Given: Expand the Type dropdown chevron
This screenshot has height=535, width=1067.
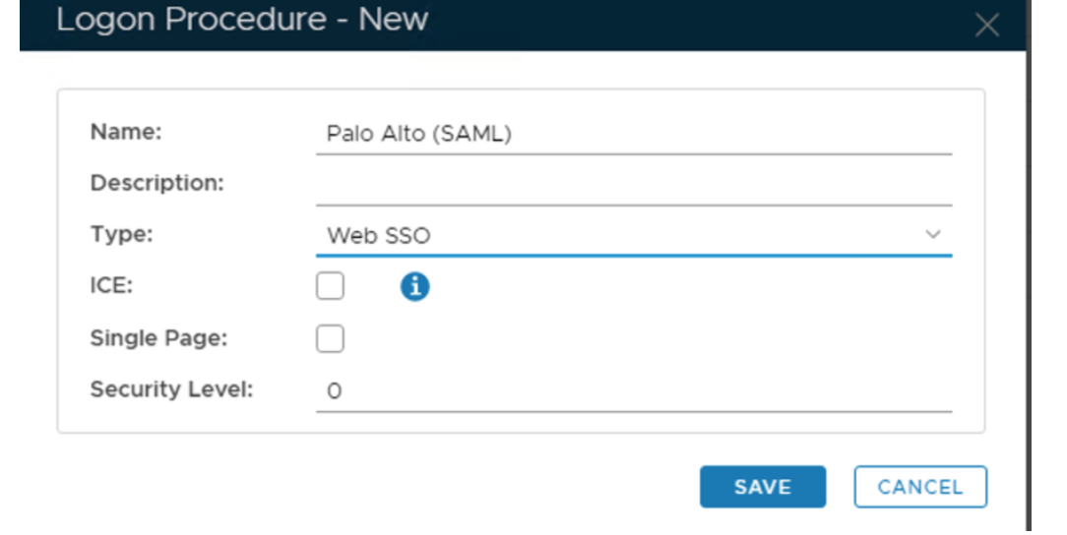Looking at the screenshot, I should (x=932, y=235).
